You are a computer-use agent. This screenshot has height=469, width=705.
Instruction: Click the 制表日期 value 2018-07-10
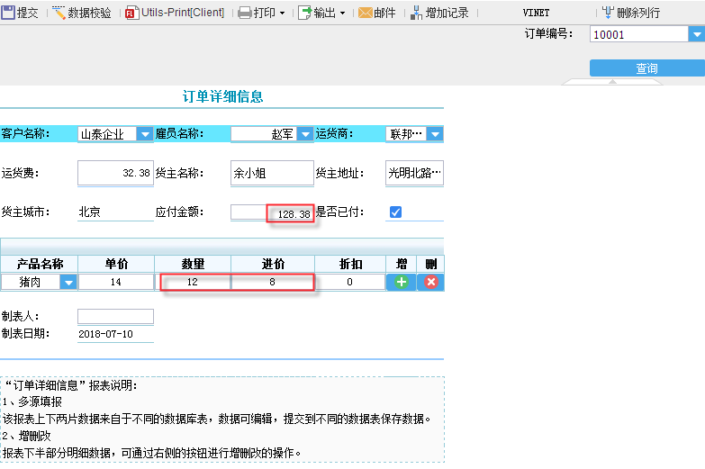[x=105, y=334]
